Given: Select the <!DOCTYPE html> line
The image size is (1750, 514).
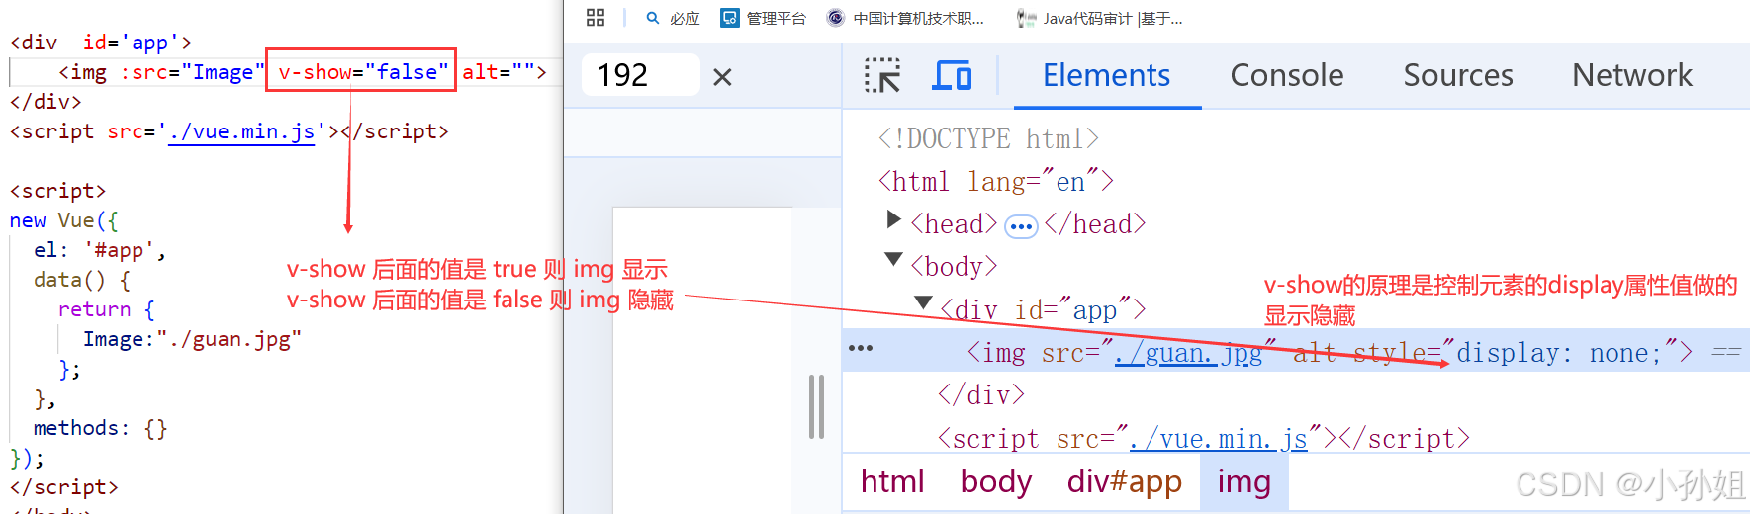Looking at the screenshot, I should (989, 138).
